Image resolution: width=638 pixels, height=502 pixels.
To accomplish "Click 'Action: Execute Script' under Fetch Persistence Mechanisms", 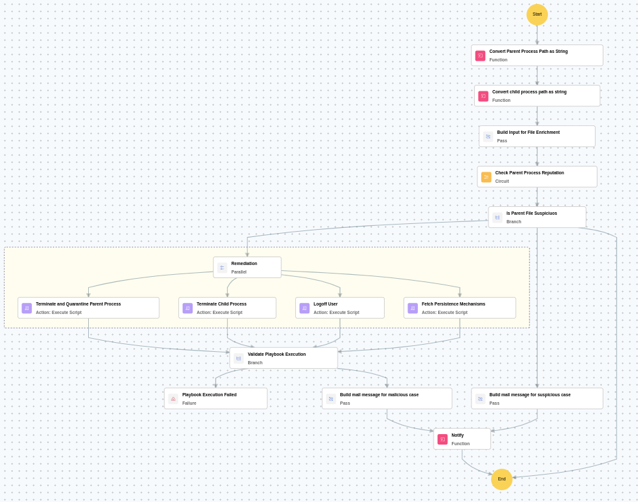I will tap(444, 313).
